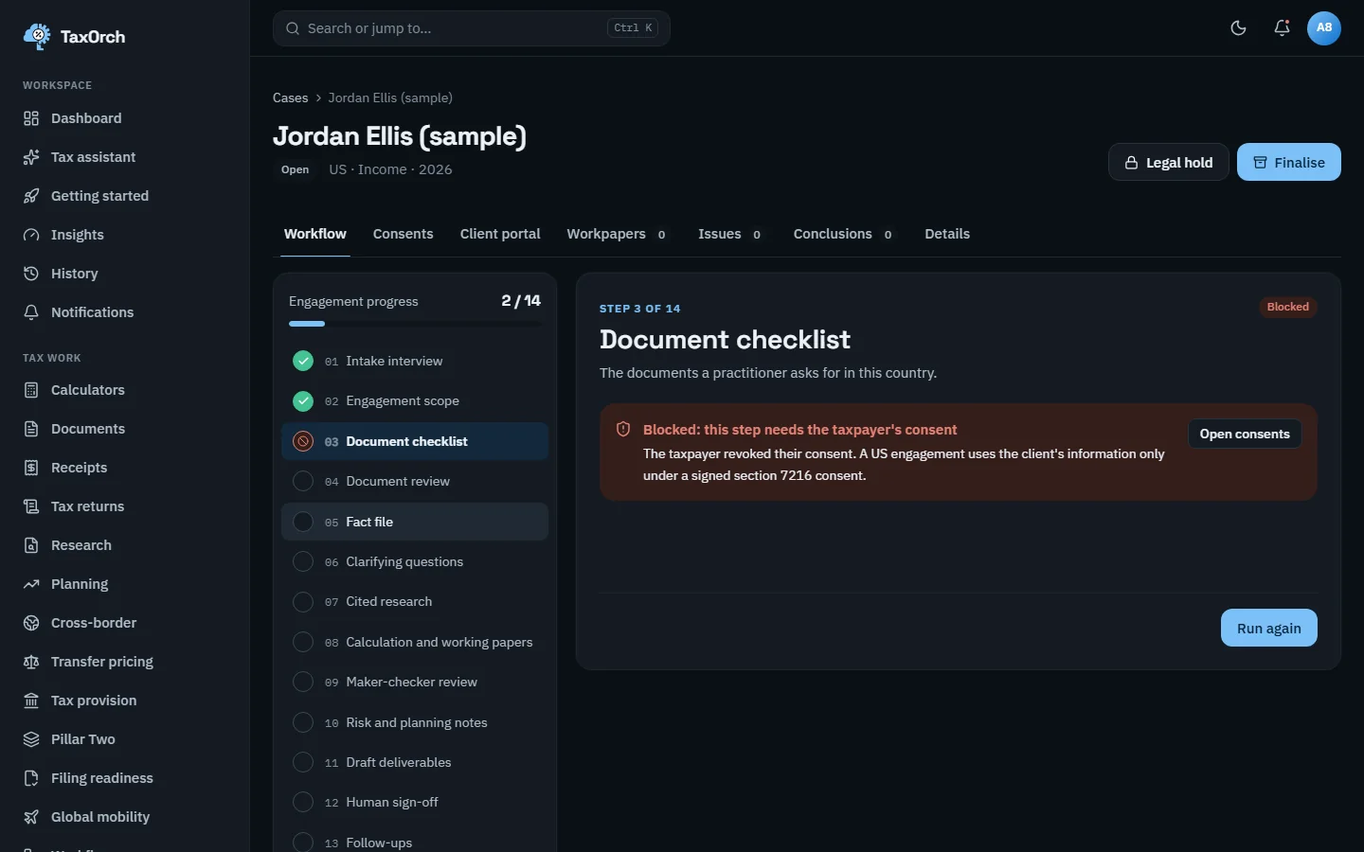The image size is (1364, 852).
Task: Toggle dark mode with moon icon
Action: [1238, 28]
